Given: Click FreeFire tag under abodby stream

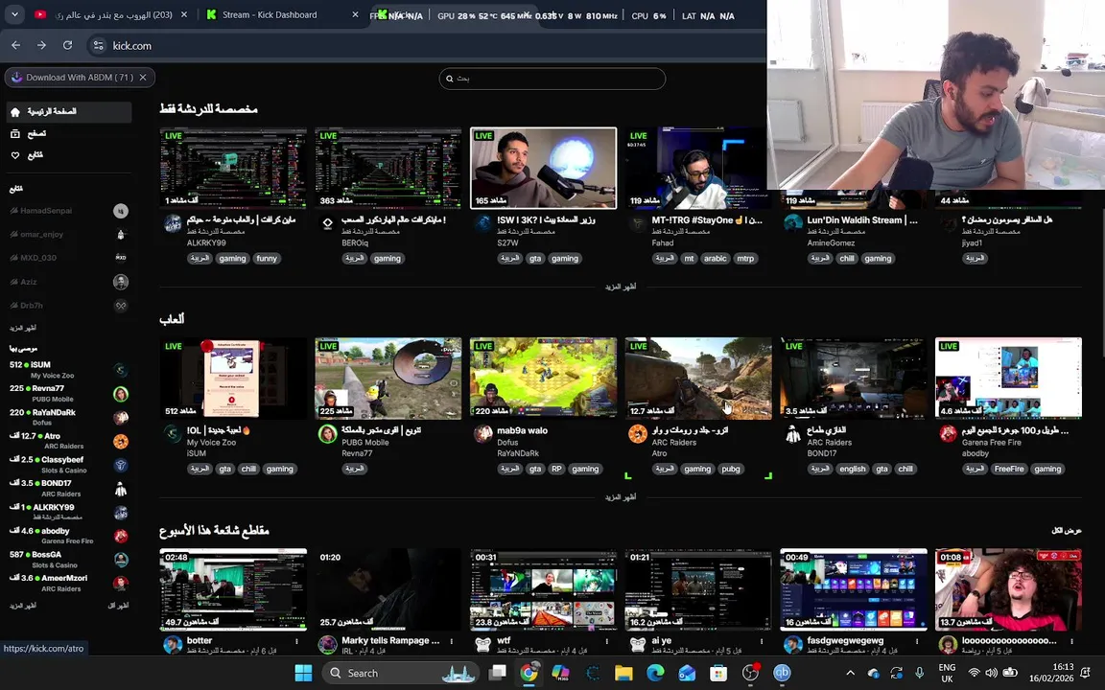Looking at the screenshot, I should point(1008,469).
